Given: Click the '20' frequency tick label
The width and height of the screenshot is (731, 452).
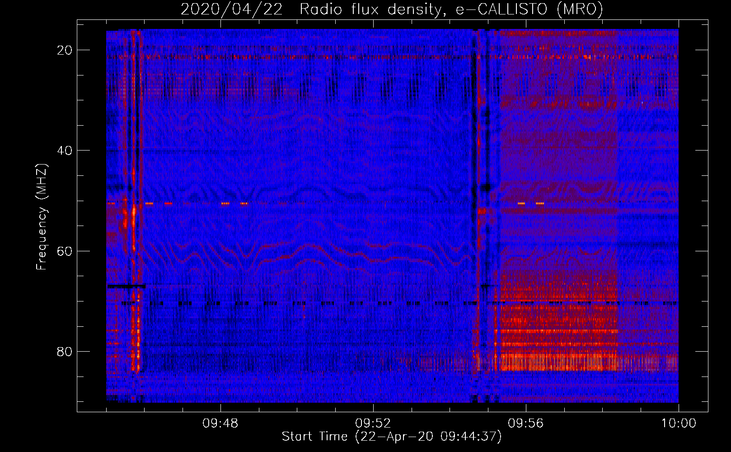Looking at the screenshot, I should (x=65, y=50).
